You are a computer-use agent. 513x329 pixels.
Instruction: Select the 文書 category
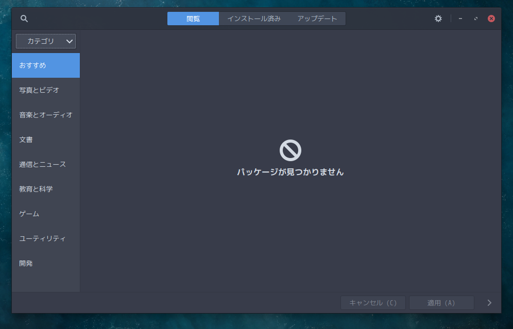(x=46, y=140)
